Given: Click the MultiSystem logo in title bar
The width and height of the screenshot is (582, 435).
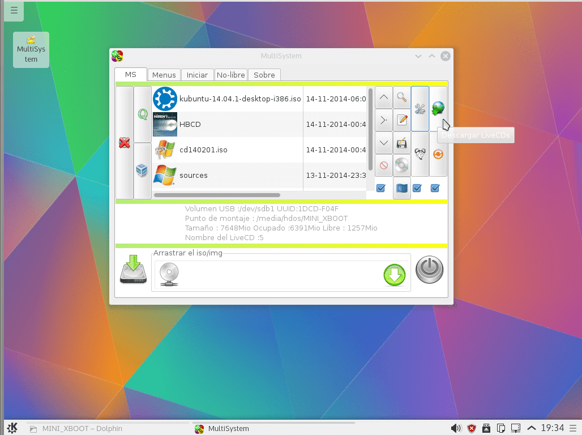Looking at the screenshot, I should click(117, 56).
